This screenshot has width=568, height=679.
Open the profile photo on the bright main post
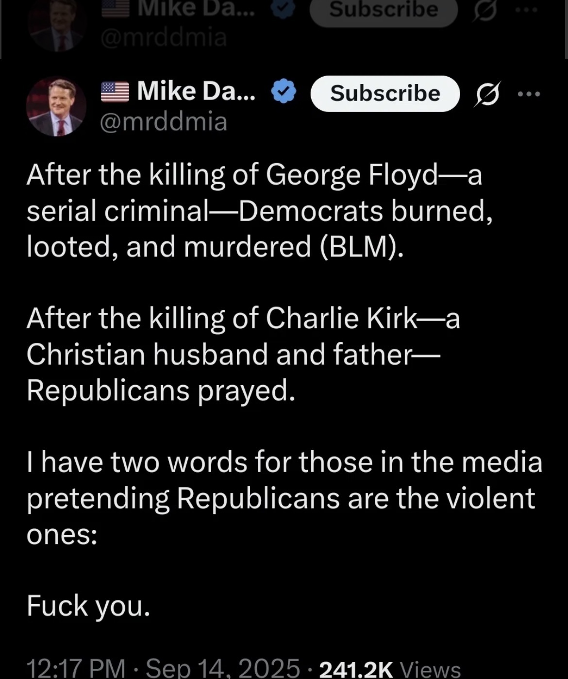tap(56, 106)
